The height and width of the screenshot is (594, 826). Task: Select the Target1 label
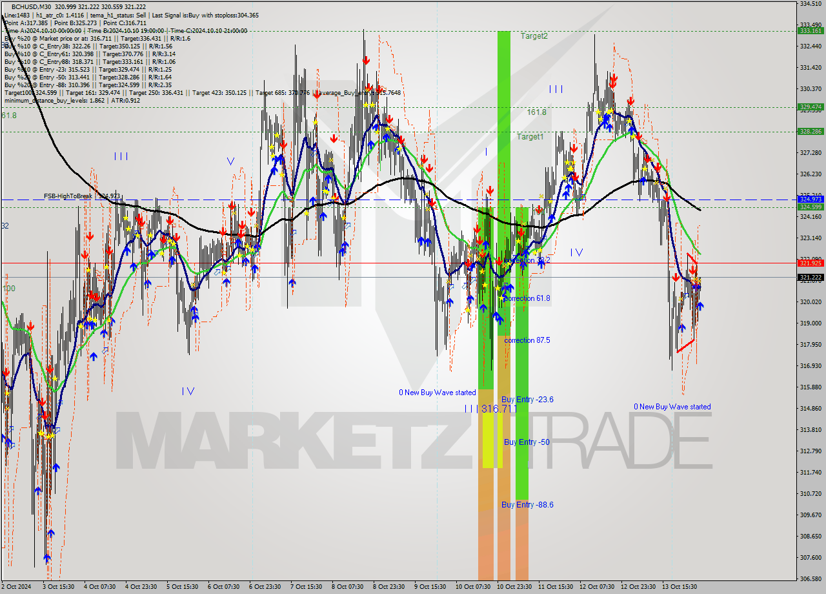click(530, 137)
